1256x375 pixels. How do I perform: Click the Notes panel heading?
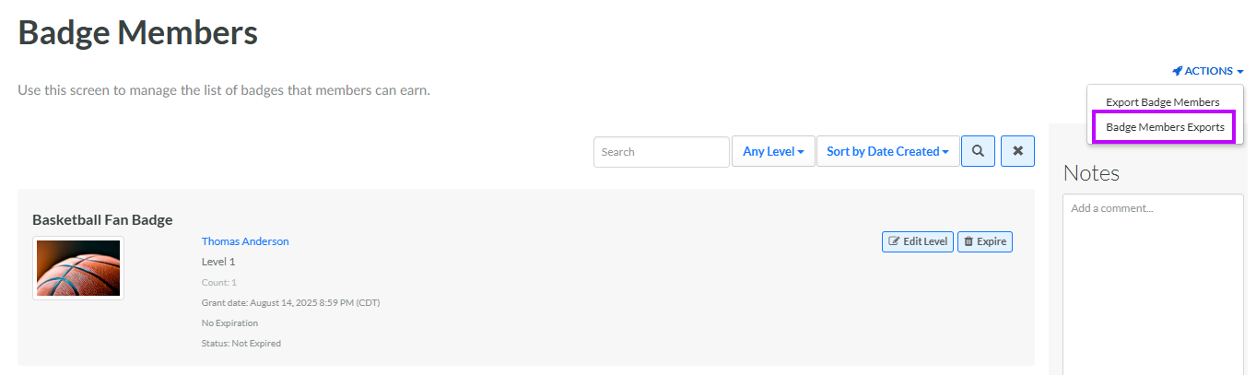coord(1091,173)
